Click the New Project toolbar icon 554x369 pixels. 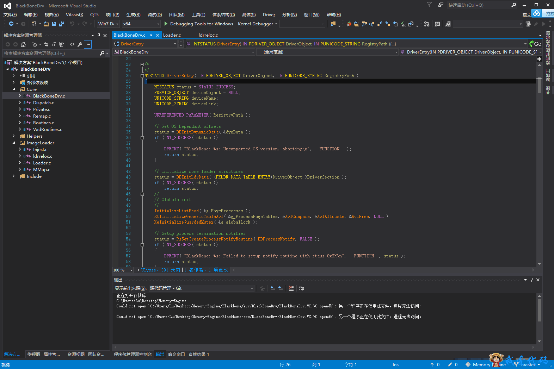coord(34,24)
